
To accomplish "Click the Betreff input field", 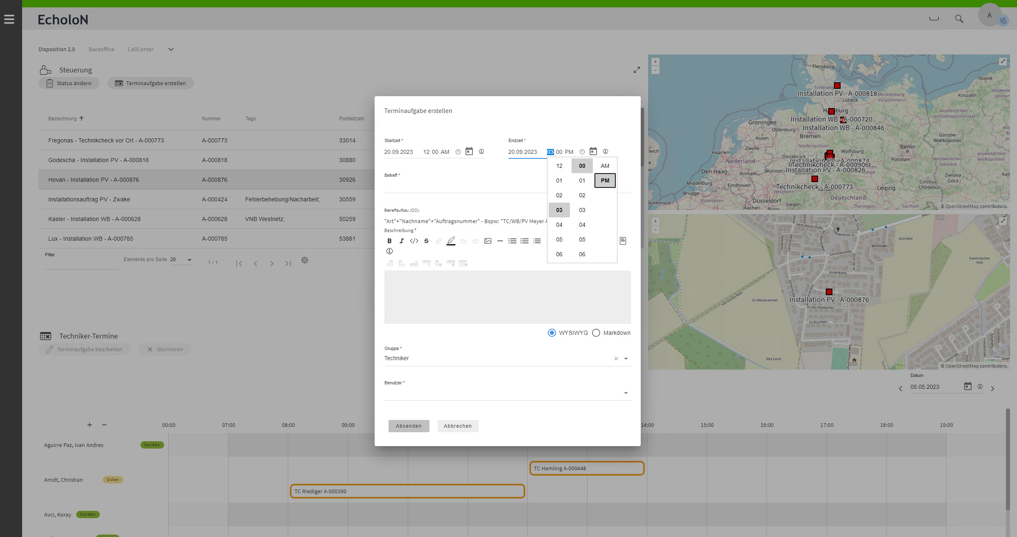I will (x=466, y=186).
